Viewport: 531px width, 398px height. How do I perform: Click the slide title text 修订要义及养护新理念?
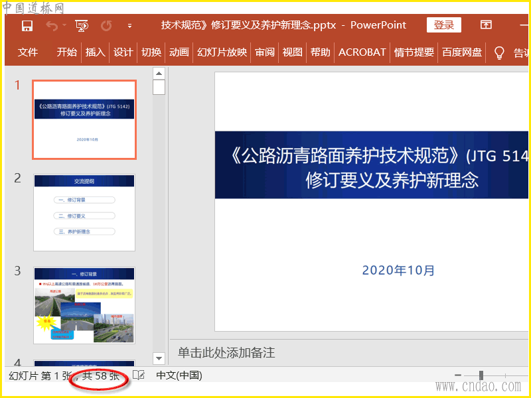tap(392, 180)
